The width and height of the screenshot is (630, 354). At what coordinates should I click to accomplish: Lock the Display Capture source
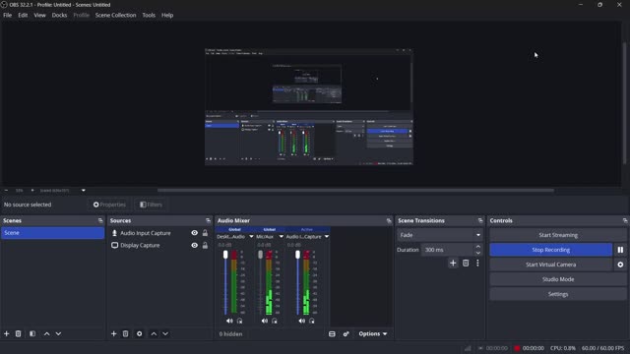pyautogui.click(x=205, y=245)
